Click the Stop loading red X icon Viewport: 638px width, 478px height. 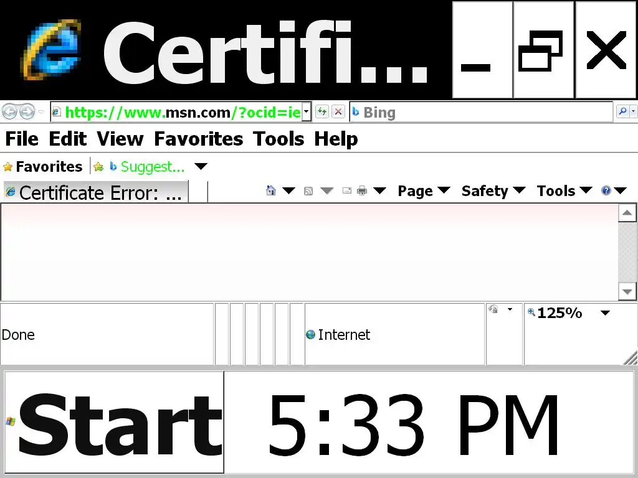338,111
